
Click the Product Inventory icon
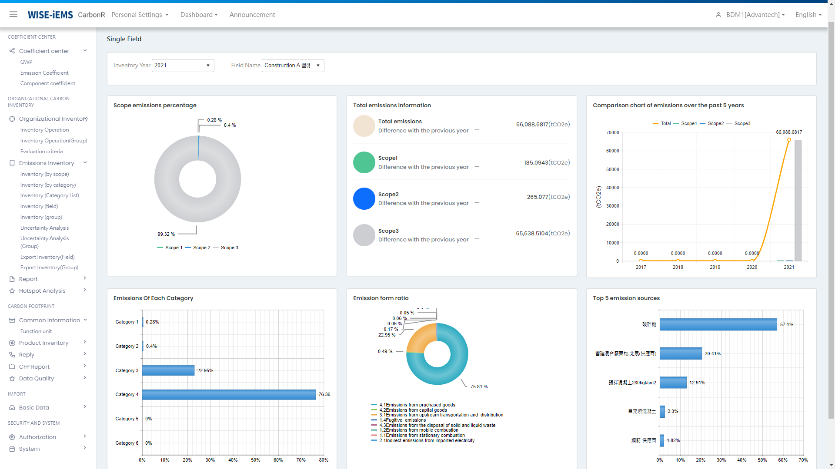[12, 343]
